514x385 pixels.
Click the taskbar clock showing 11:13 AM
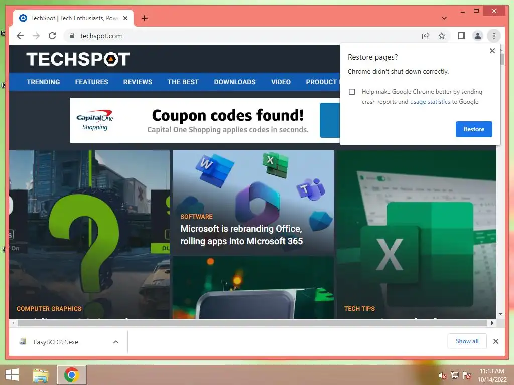coord(492,375)
